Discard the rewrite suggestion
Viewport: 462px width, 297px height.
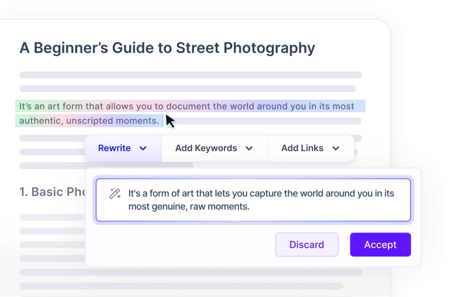(307, 245)
